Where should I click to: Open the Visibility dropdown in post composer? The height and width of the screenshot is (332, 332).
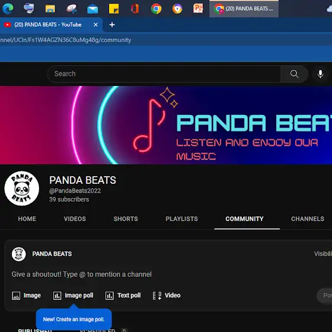click(323, 254)
